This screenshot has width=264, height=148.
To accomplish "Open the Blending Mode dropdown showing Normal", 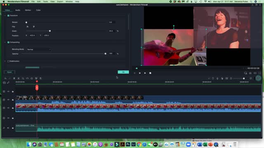I will point(39,49).
